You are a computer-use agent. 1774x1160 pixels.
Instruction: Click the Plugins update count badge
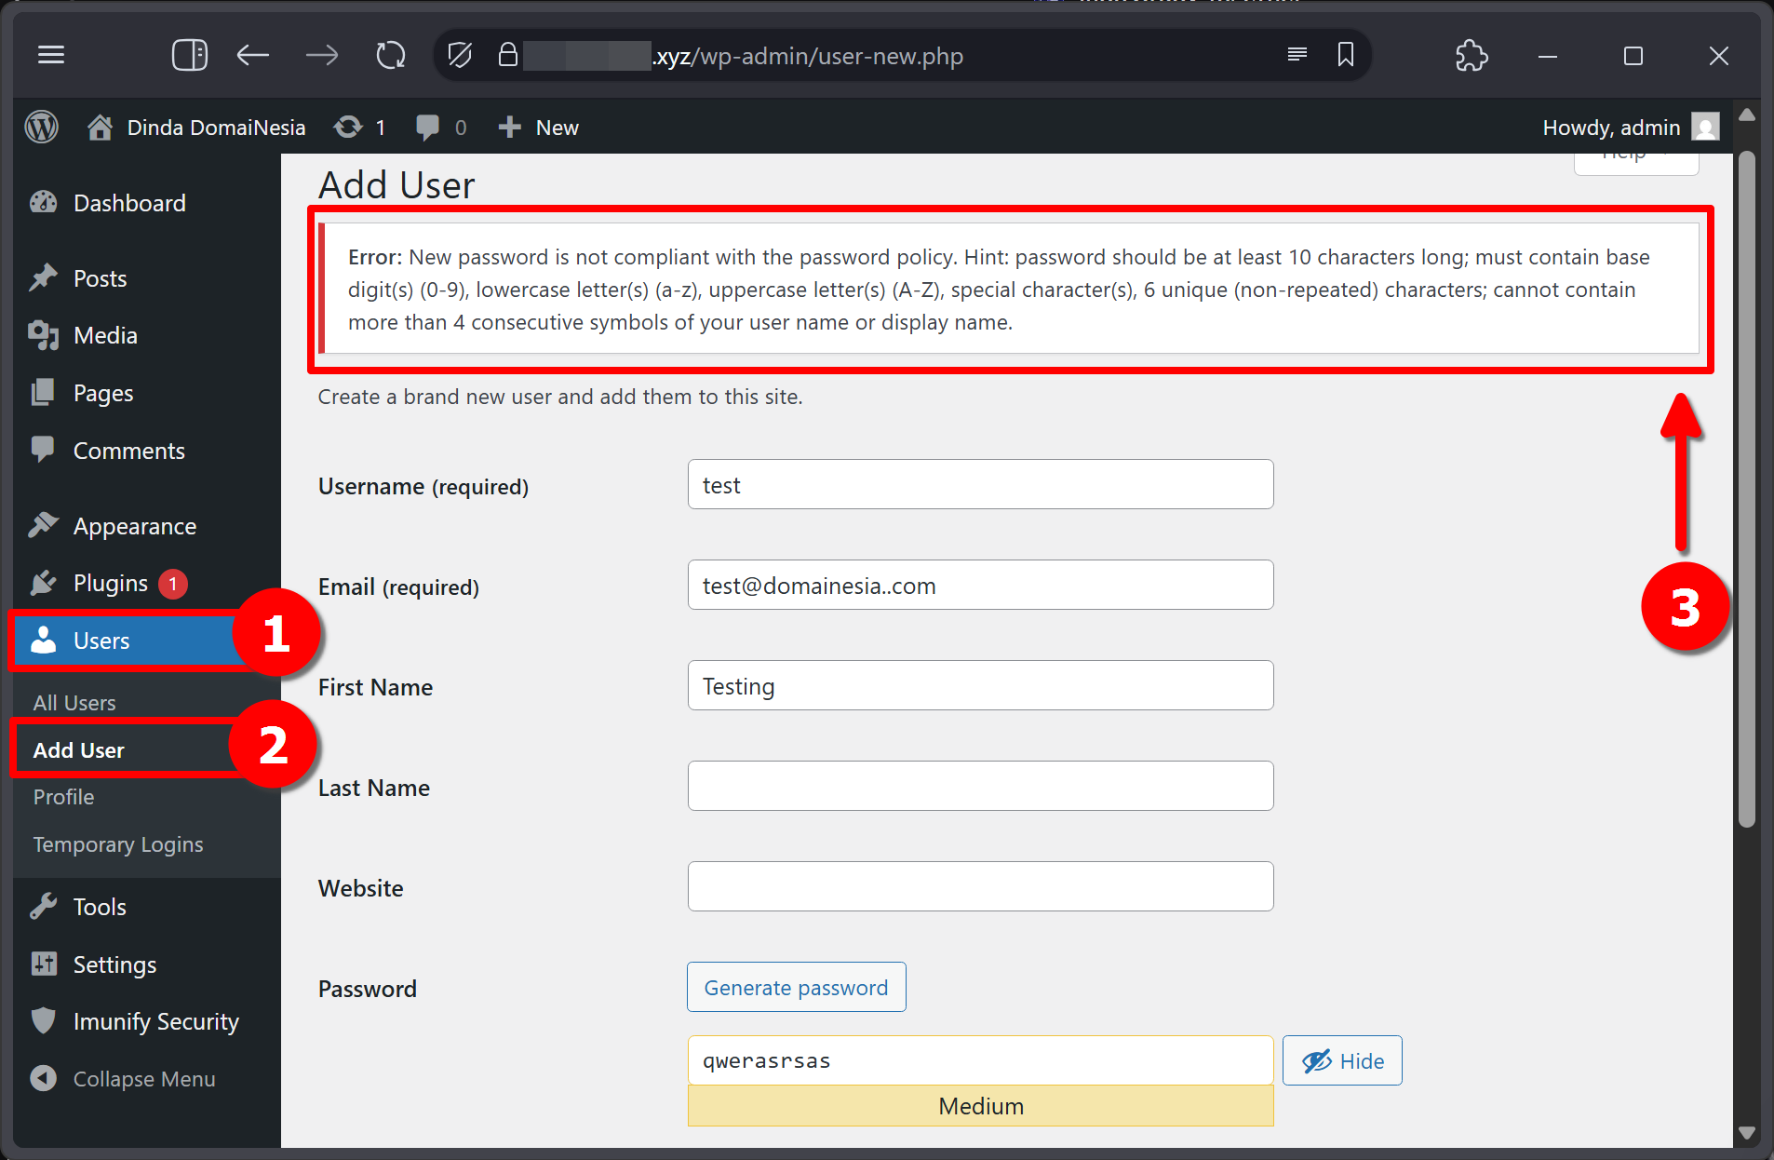click(173, 584)
